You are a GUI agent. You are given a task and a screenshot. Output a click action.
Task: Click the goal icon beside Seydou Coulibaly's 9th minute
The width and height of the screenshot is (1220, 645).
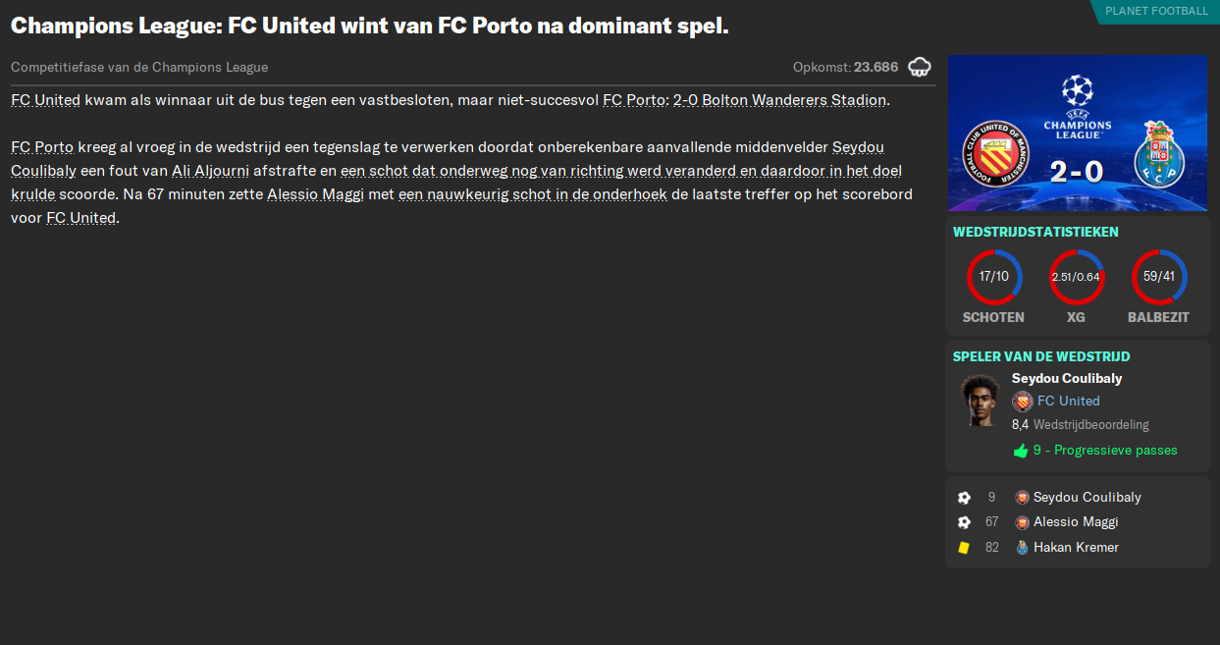click(x=964, y=497)
